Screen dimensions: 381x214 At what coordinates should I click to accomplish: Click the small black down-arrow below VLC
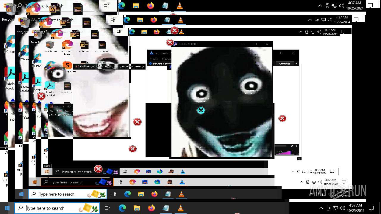[299, 159]
